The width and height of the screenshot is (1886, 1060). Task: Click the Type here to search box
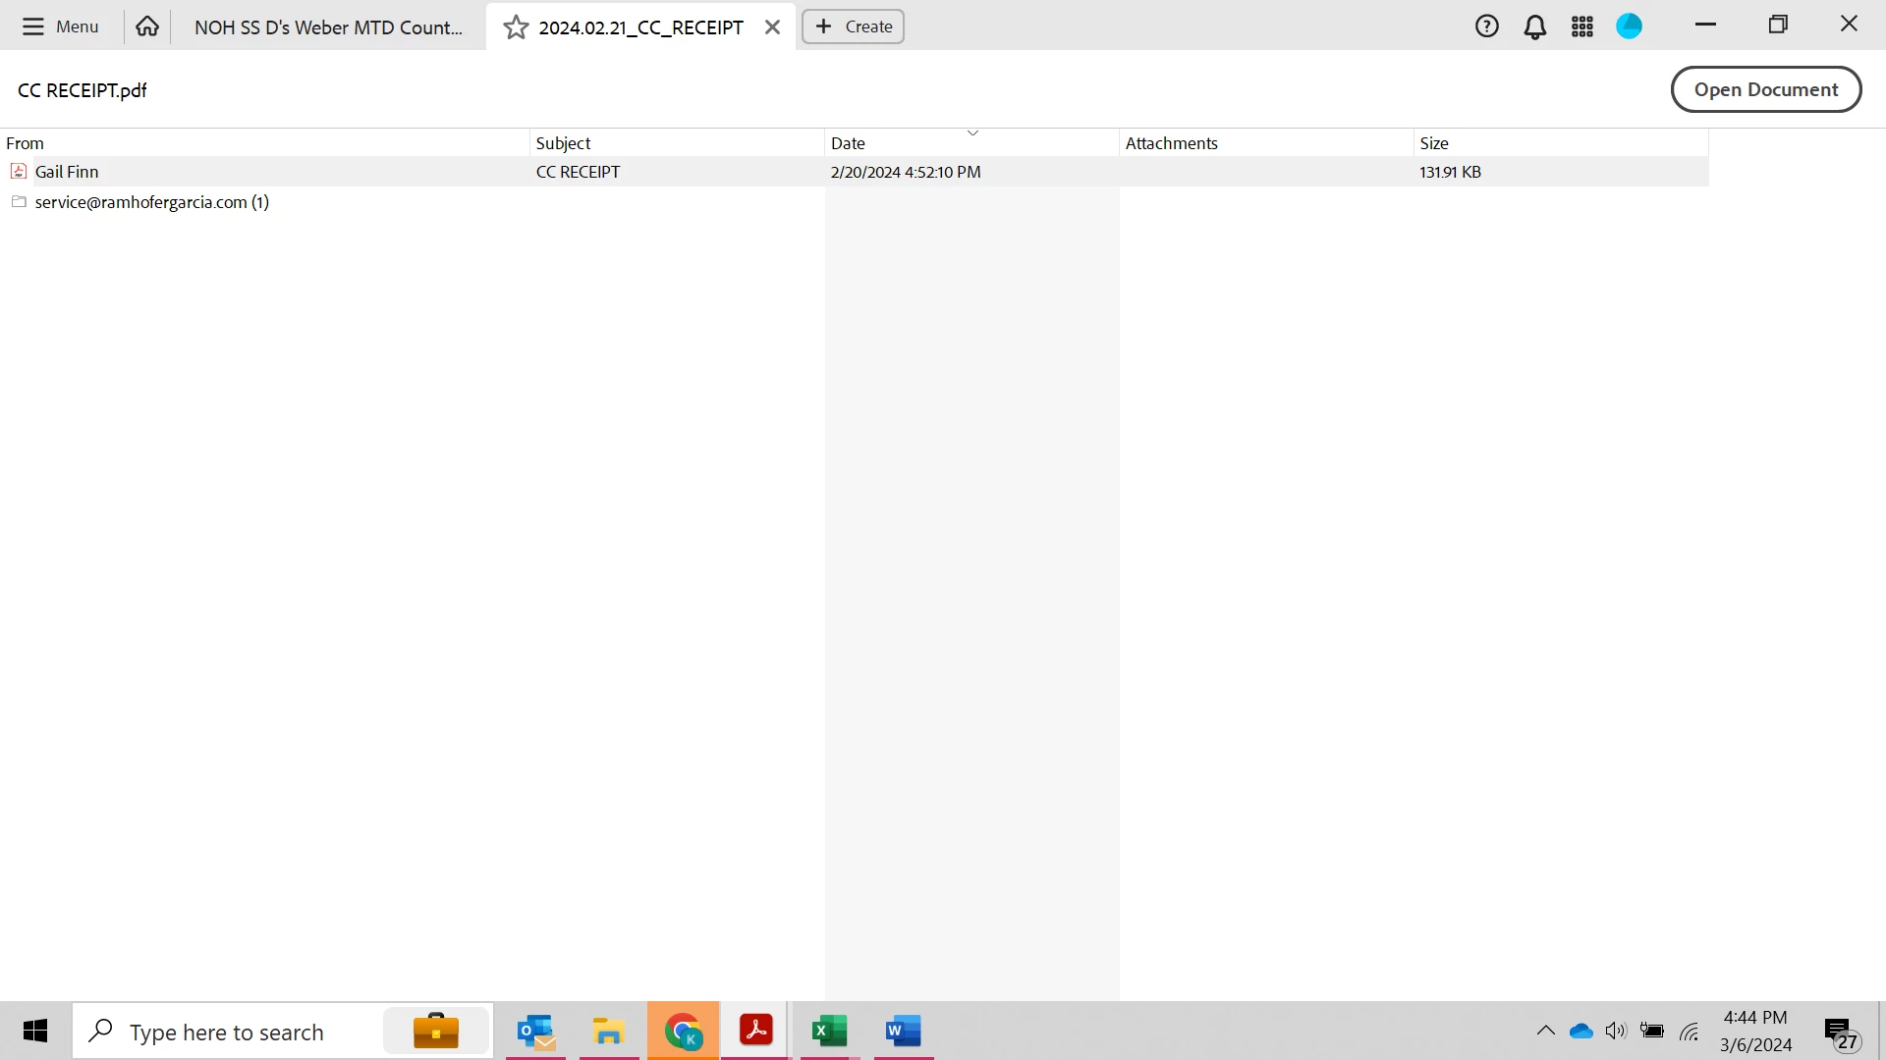[x=226, y=1033]
